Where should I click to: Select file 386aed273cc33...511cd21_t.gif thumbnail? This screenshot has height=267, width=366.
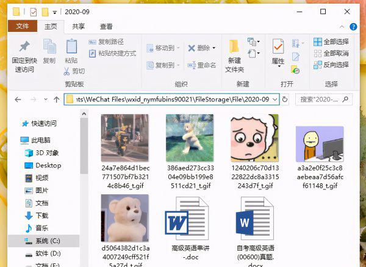[x=190, y=138]
